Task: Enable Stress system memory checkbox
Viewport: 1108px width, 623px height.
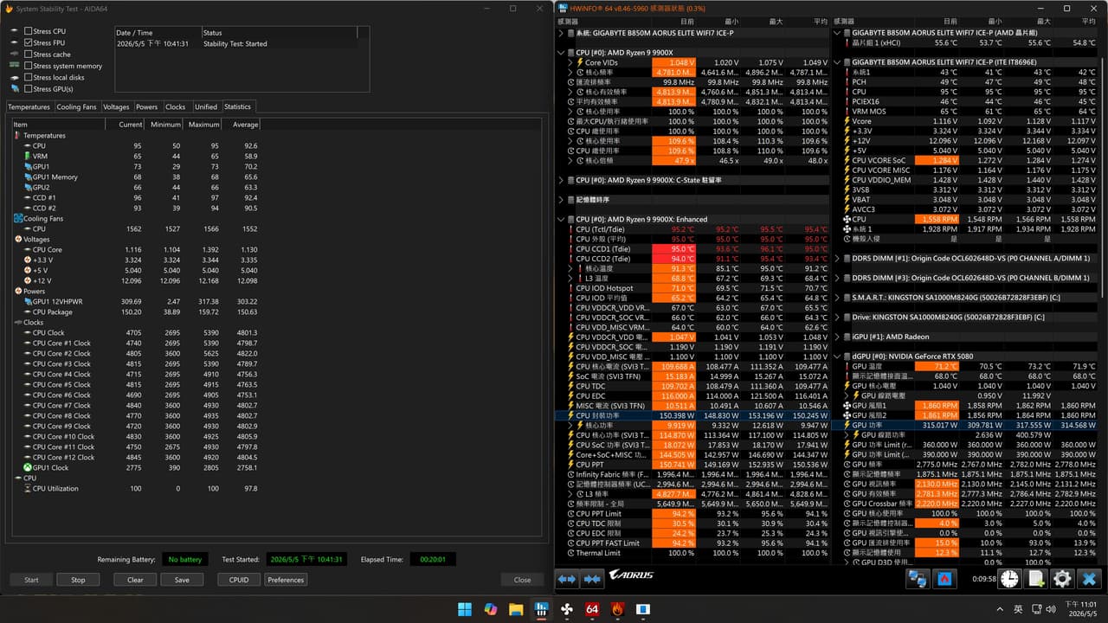Action: 28,66
